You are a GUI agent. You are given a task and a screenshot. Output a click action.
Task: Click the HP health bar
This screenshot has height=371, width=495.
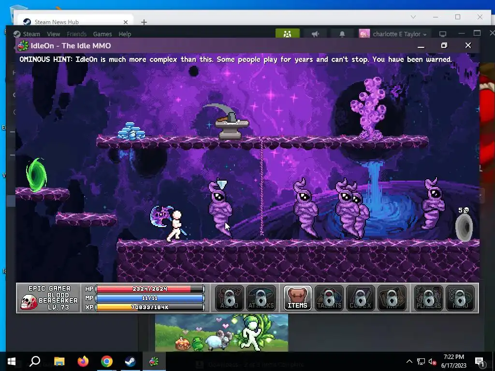[150, 289]
